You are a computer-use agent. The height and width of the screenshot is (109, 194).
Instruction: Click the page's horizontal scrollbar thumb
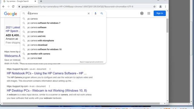[81, 104]
